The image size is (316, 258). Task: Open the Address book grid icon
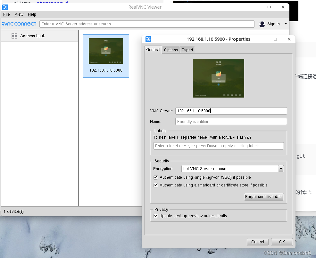(14, 36)
